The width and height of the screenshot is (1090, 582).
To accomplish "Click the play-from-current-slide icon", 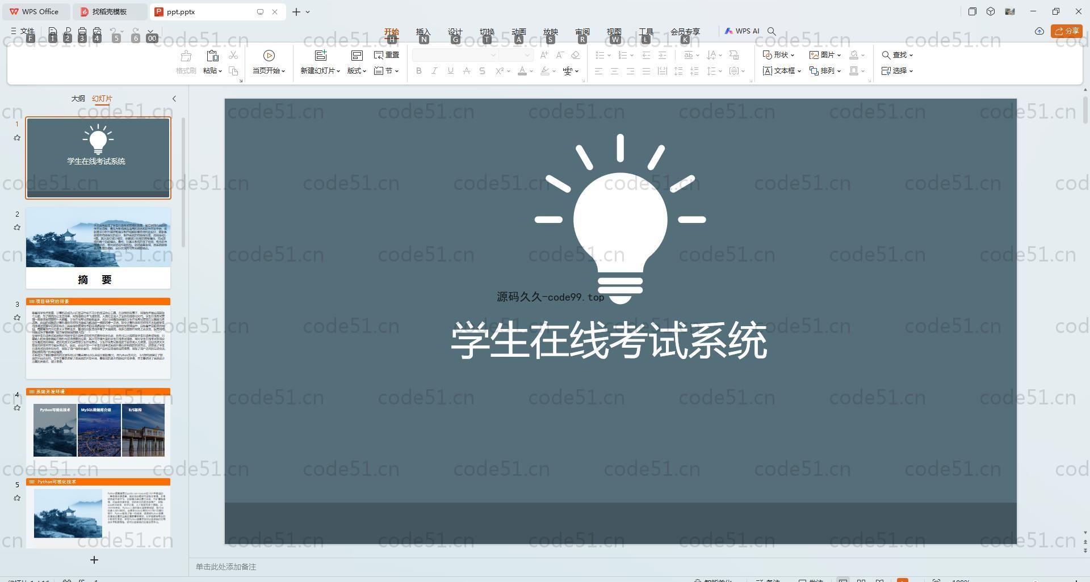I will pyautogui.click(x=269, y=56).
